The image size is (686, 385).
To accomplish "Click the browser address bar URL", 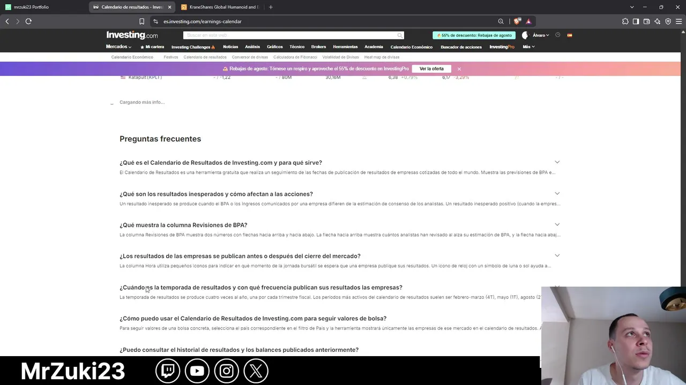I will coord(203,21).
